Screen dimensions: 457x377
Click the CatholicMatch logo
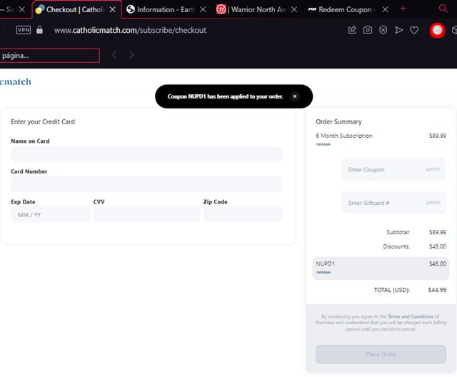coord(16,81)
